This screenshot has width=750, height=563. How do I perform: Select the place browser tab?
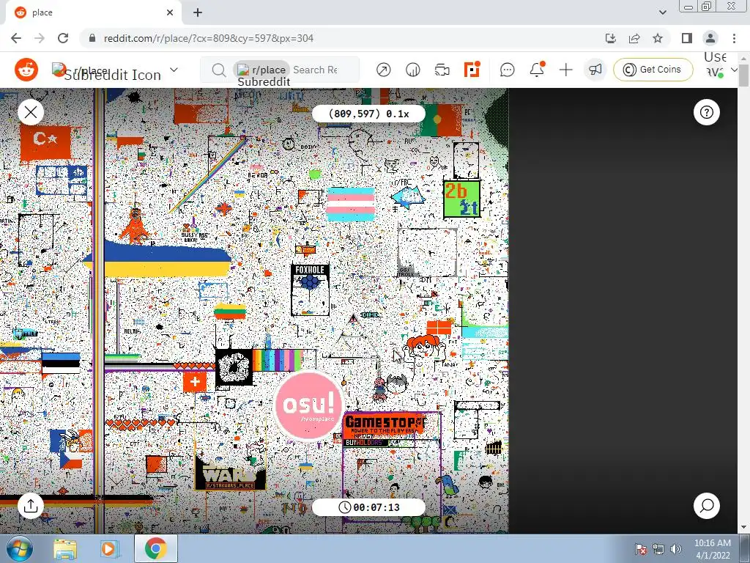[x=93, y=12]
